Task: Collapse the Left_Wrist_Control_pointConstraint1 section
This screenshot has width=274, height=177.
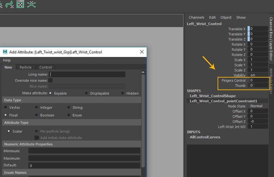Action: 223,101
